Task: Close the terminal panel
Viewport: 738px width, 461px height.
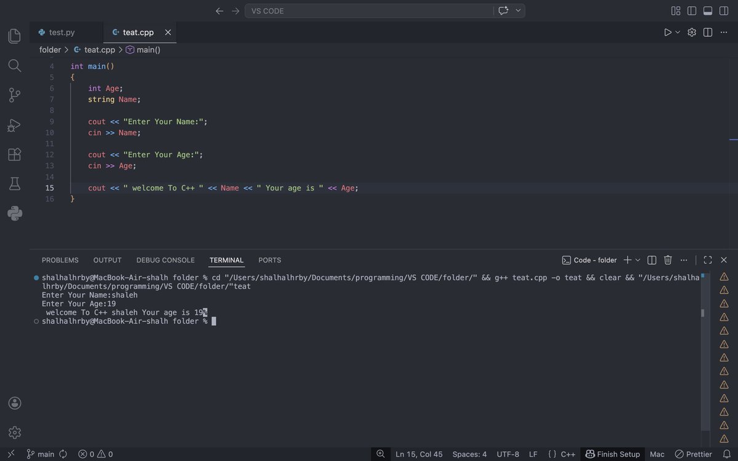Action: (724, 260)
